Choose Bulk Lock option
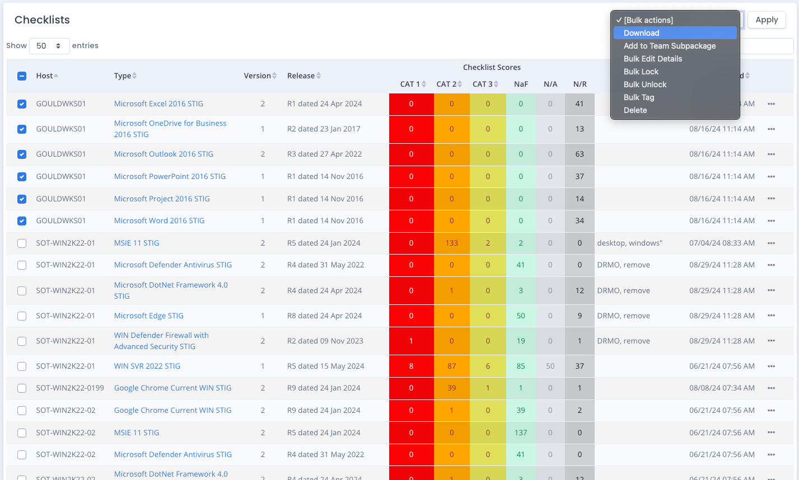The height and width of the screenshot is (480, 799). pyautogui.click(x=675, y=72)
